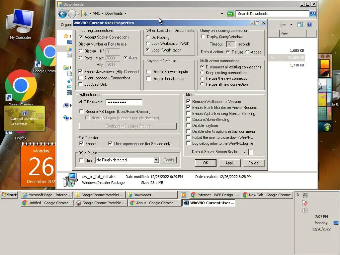Click the Music note icon in the navigation pane
This screenshot has height=255, width=340.
(69, 80)
